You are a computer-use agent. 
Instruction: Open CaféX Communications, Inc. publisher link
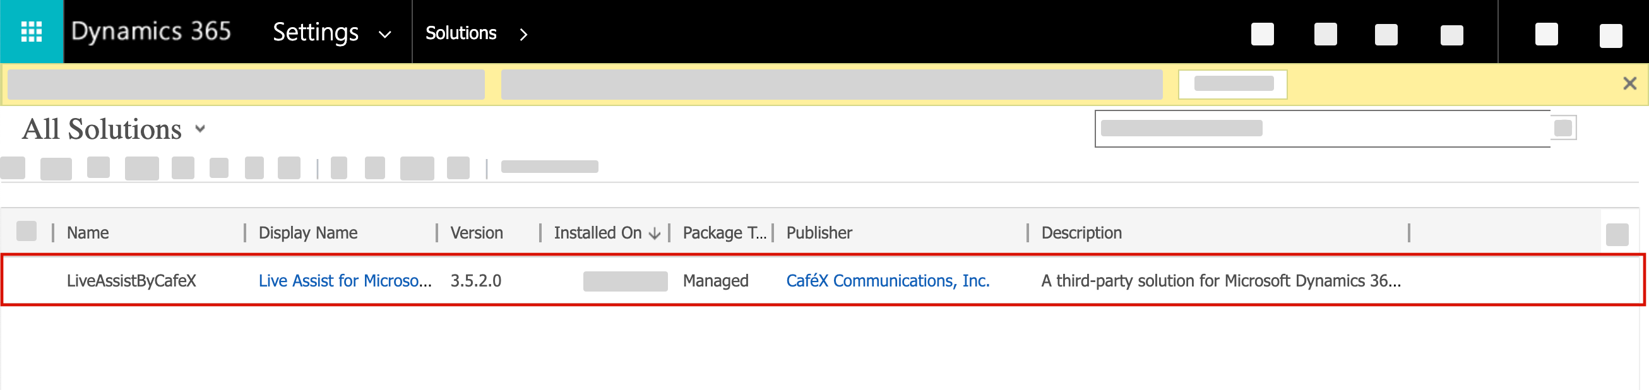(887, 280)
